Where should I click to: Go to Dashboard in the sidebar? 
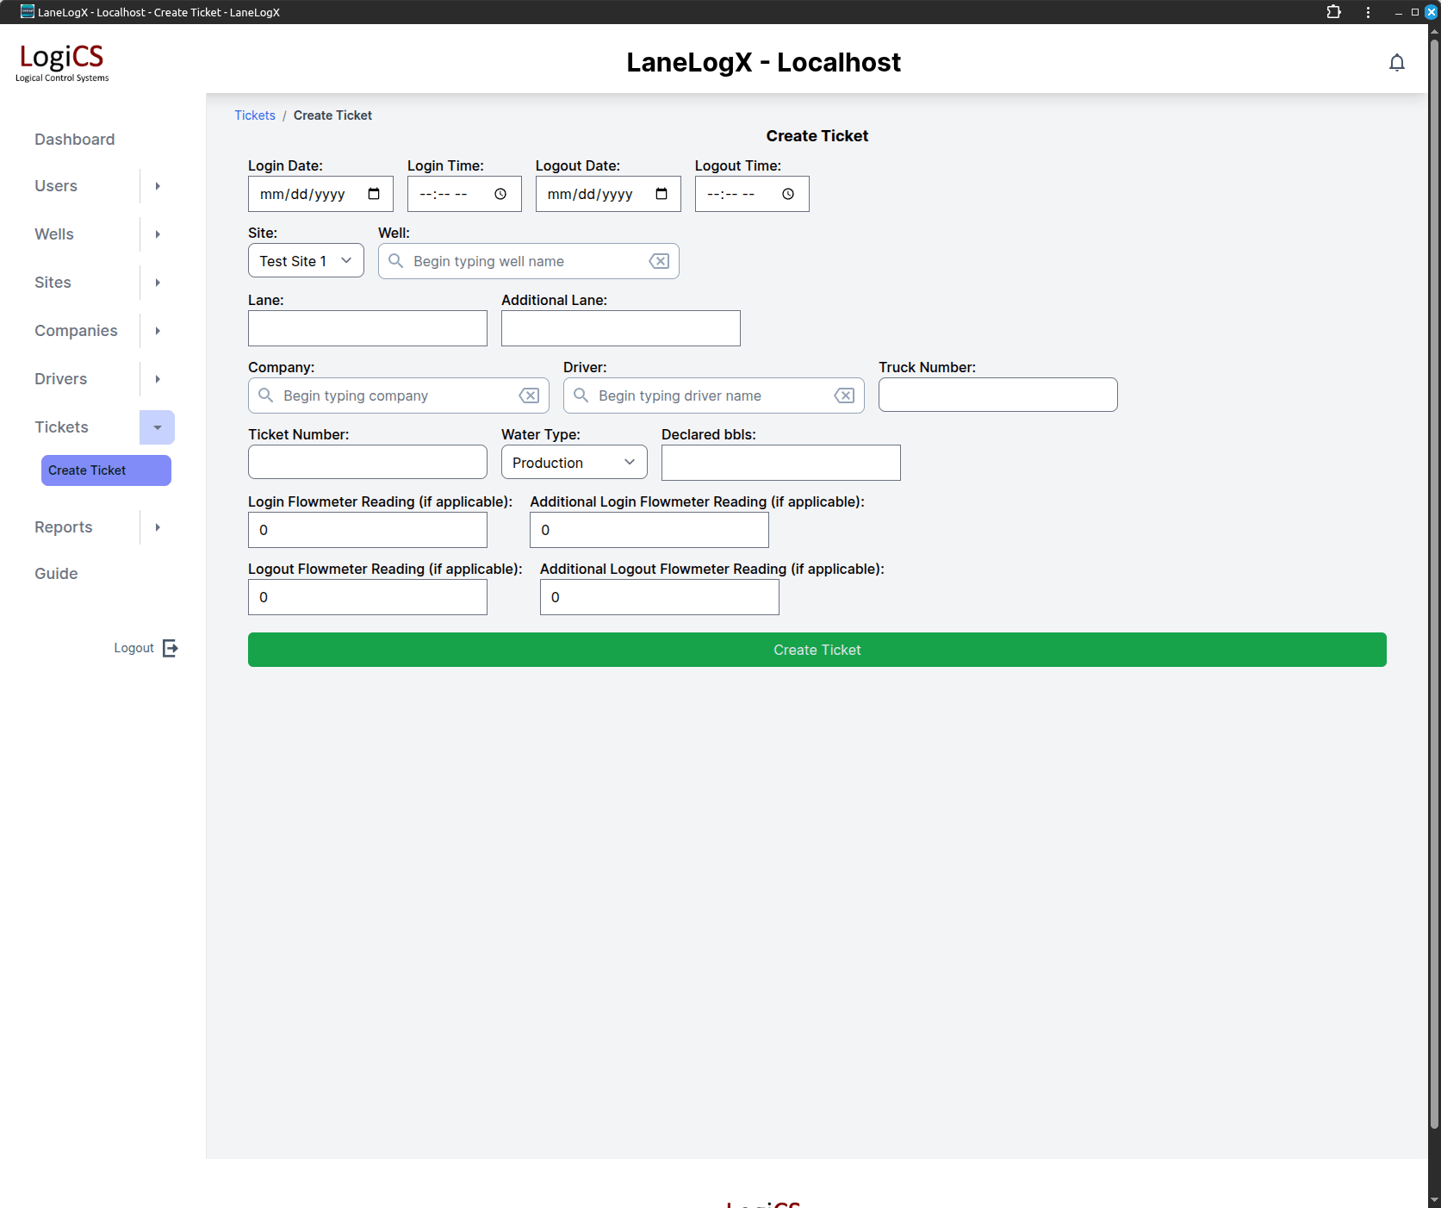tap(75, 140)
